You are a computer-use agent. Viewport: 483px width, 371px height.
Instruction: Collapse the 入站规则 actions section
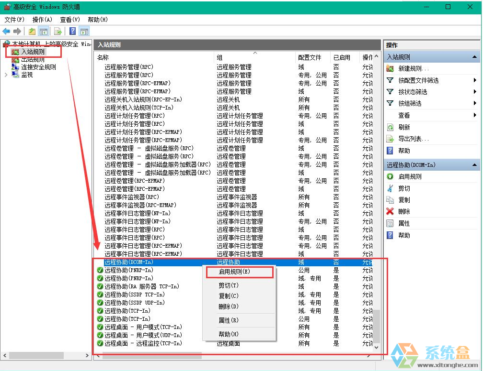tap(474, 57)
